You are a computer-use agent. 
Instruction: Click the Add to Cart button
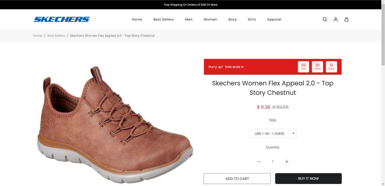(x=237, y=178)
